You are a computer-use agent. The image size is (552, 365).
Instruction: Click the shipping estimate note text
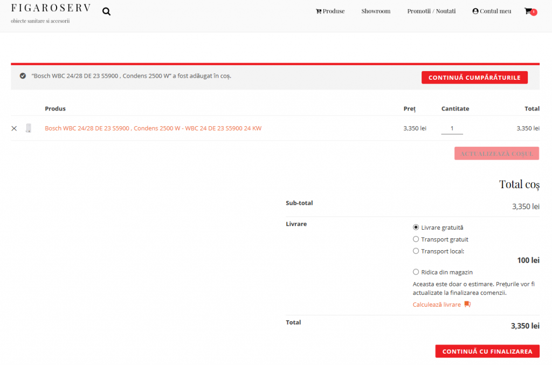[x=473, y=288]
